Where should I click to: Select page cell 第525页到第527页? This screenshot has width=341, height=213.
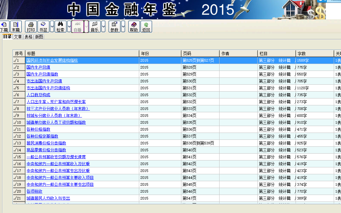(x=200, y=60)
